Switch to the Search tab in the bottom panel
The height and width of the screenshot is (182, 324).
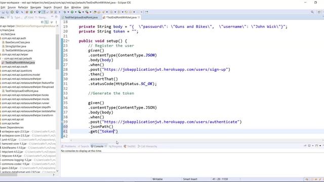[83, 146]
